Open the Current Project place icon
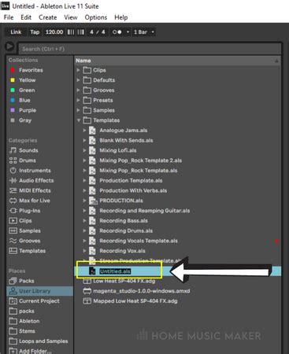The width and height of the screenshot is (289, 354). point(13,301)
